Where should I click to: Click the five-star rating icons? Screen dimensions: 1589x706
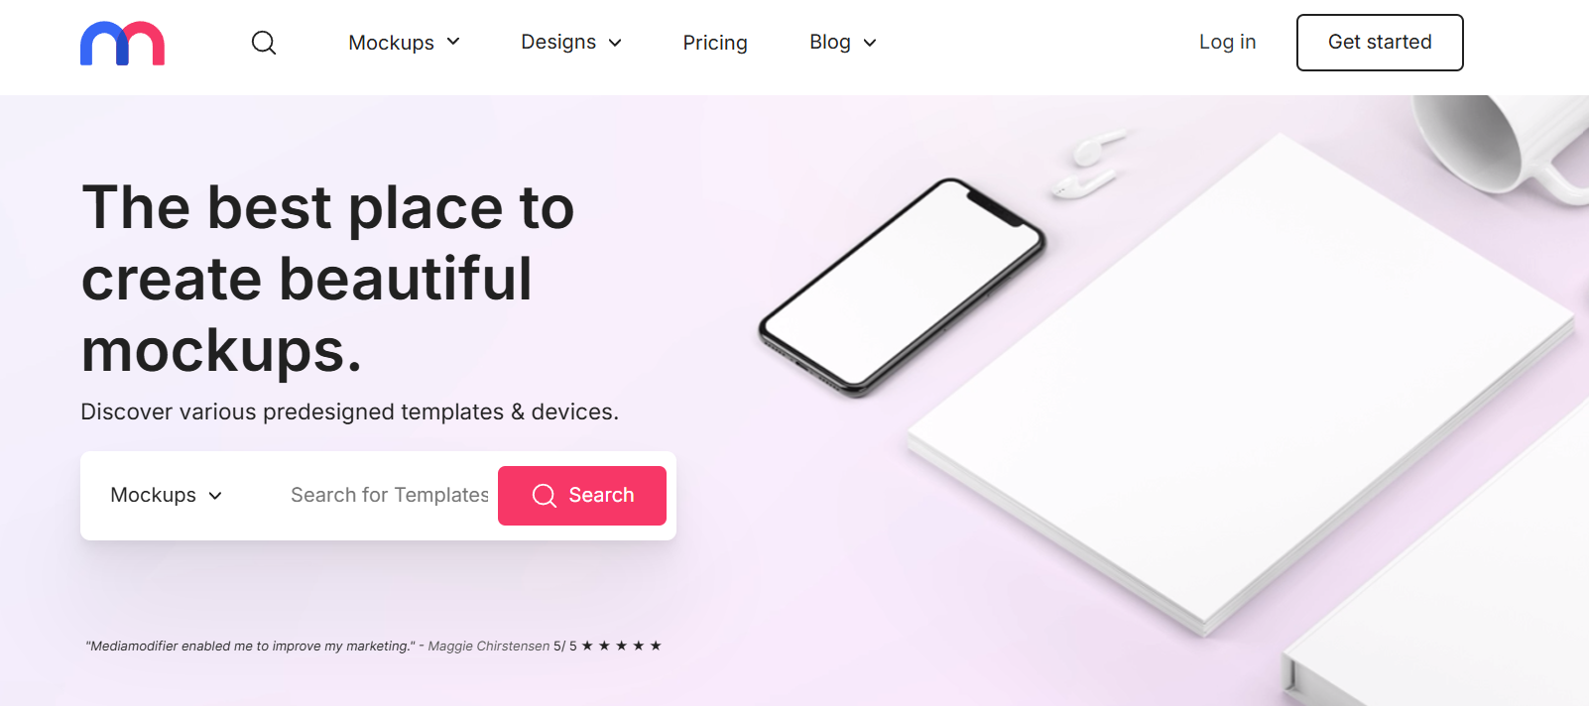622,646
